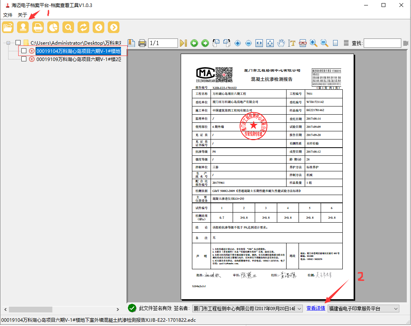Select continuous page layout icon
The height and width of the screenshot is (326, 411).
(x=346, y=43)
